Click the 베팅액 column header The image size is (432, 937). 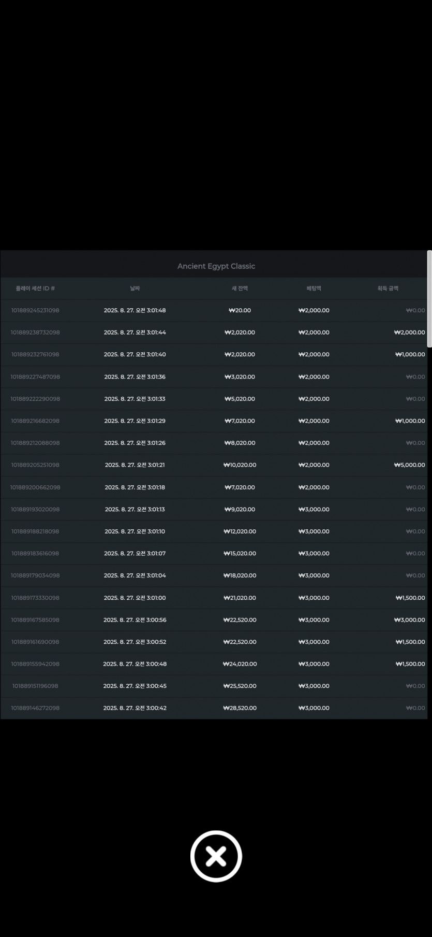[x=314, y=289]
